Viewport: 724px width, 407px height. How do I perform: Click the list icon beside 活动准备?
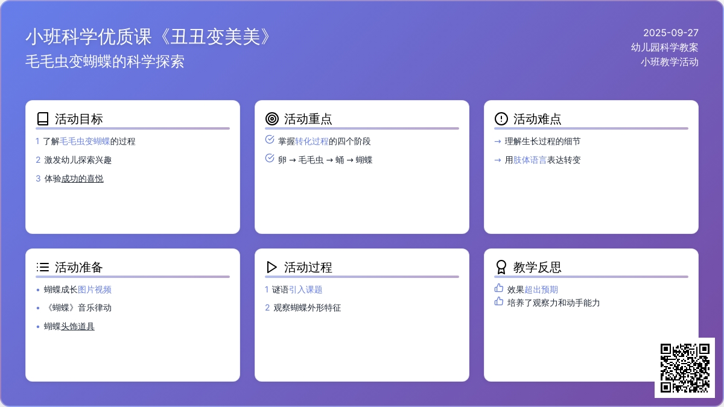[42, 267]
